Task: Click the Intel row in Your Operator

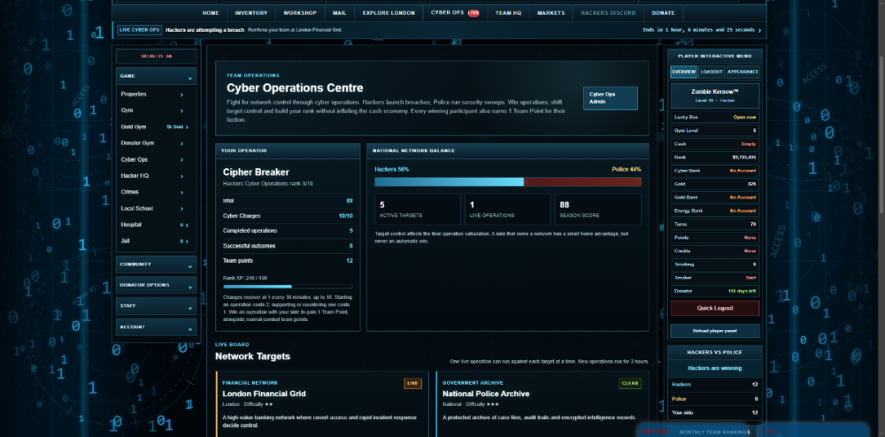Action: (x=288, y=201)
